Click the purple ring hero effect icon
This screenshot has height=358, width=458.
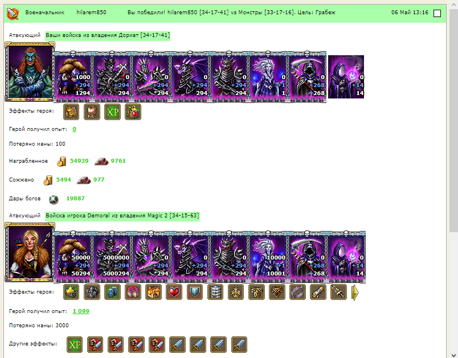coord(297,292)
